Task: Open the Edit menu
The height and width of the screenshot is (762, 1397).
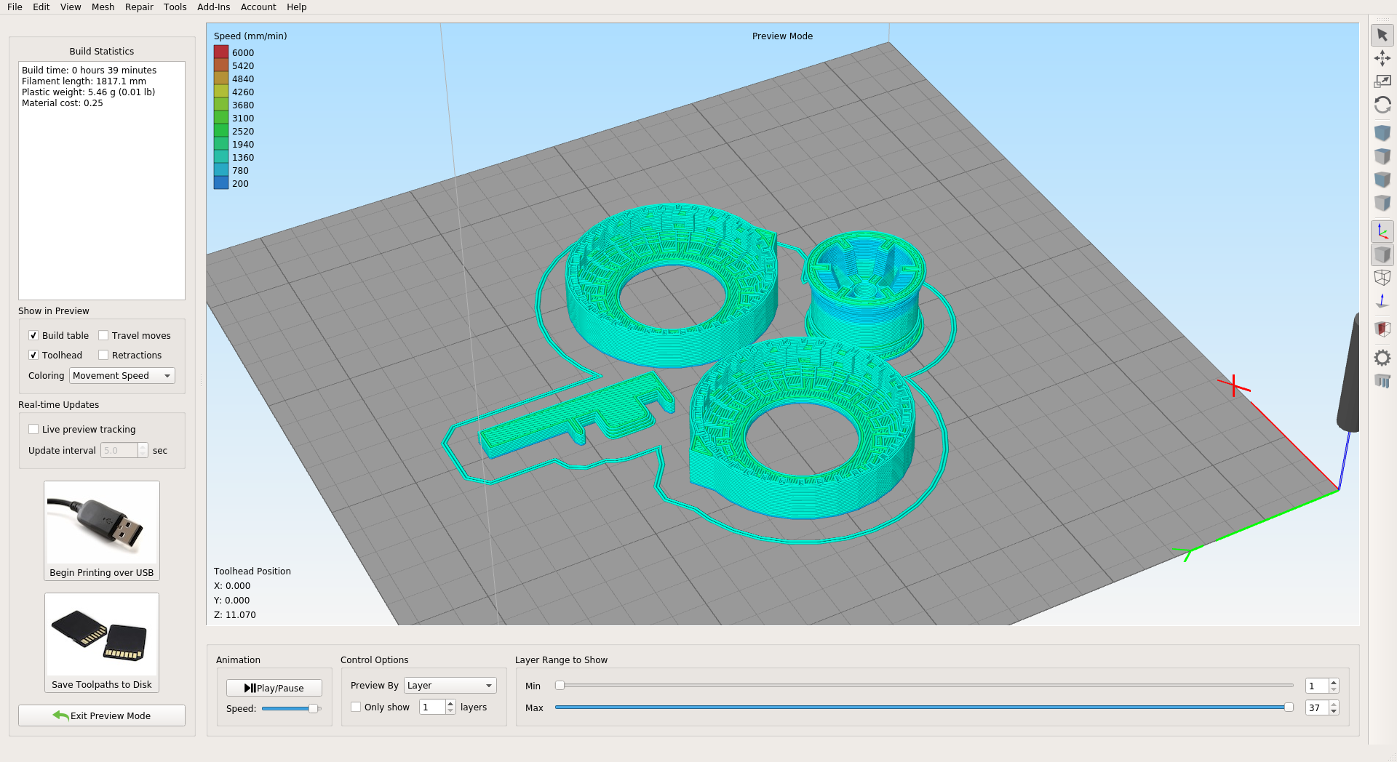Action: [x=41, y=7]
